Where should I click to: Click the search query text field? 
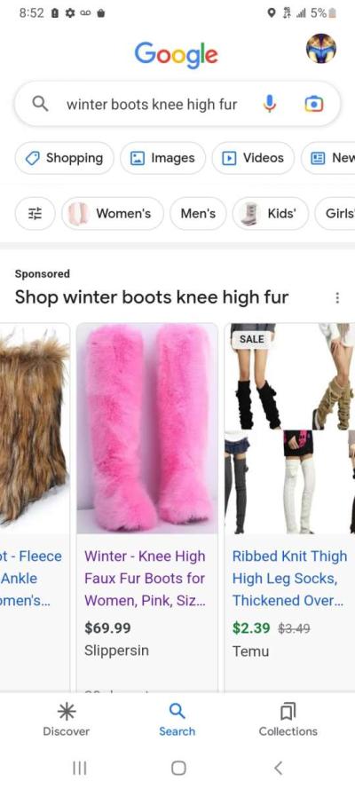(x=152, y=105)
